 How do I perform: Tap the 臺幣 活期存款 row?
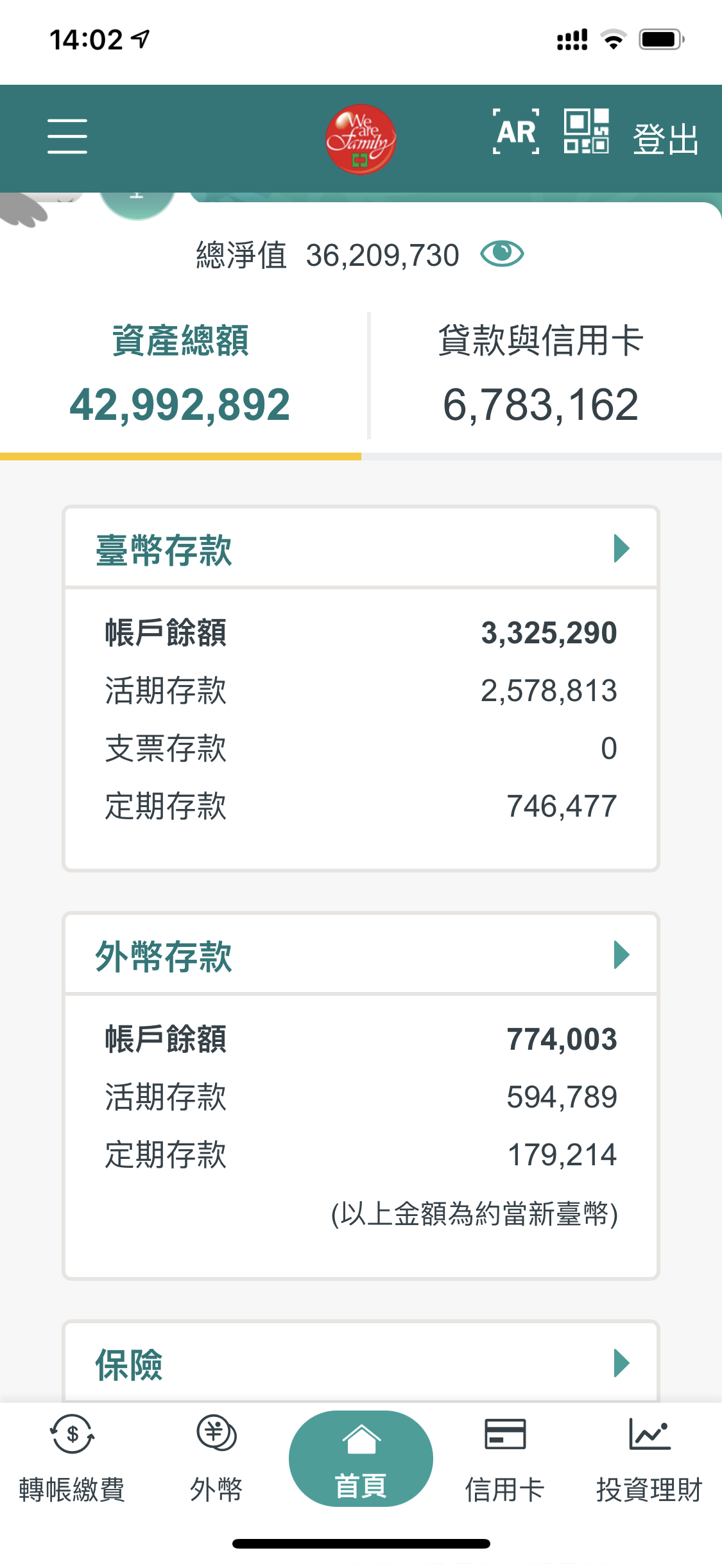[361, 691]
